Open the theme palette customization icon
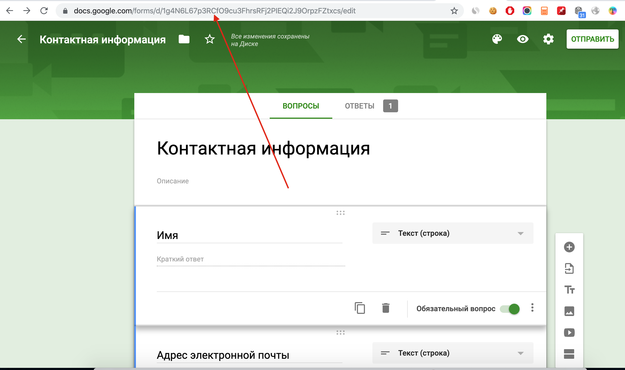Image resolution: width=625 pixels, height=370 pixels. pyautogui.click(x=497, y=39)
